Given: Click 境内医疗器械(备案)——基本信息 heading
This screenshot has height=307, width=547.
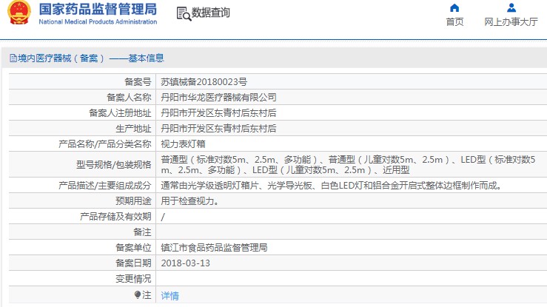Looking at the screenshot, I should click(x=91, y=58).
